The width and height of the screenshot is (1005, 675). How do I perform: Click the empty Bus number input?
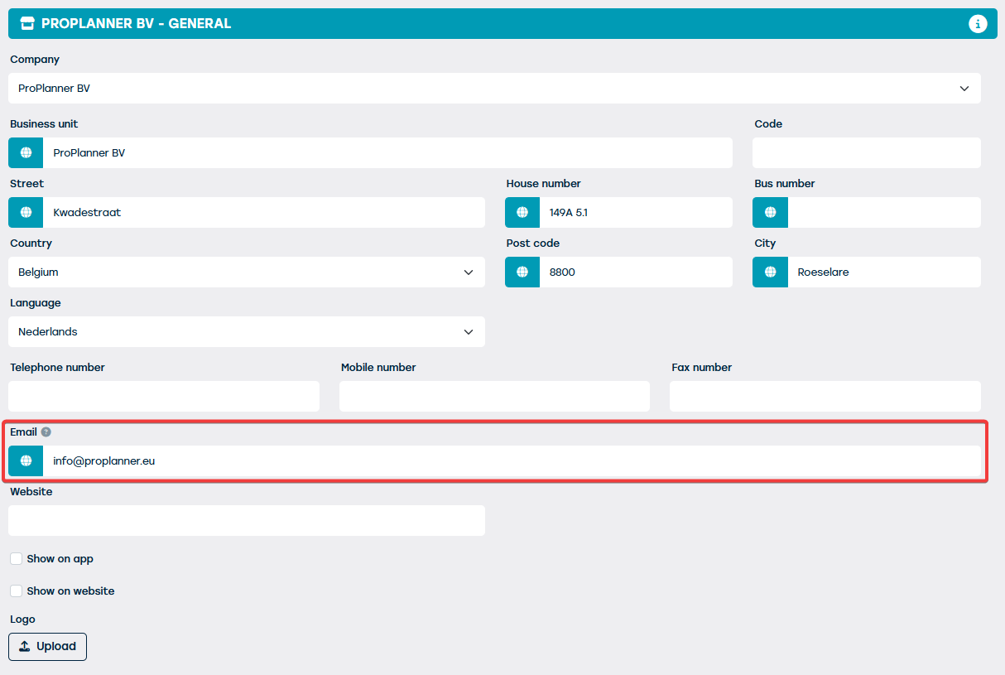[884, 213]
